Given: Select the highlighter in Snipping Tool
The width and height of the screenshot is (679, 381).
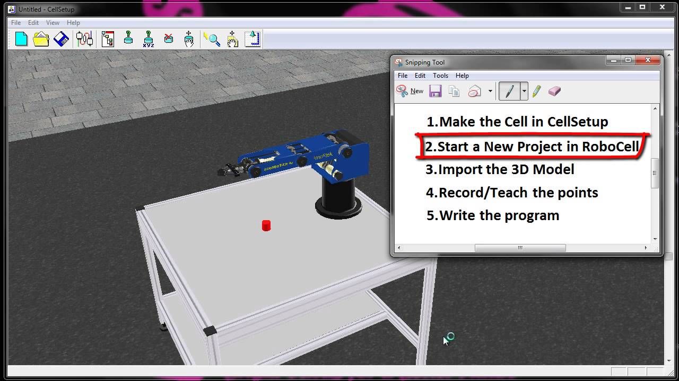Looking at the screenshot, I should click(536, 91).
